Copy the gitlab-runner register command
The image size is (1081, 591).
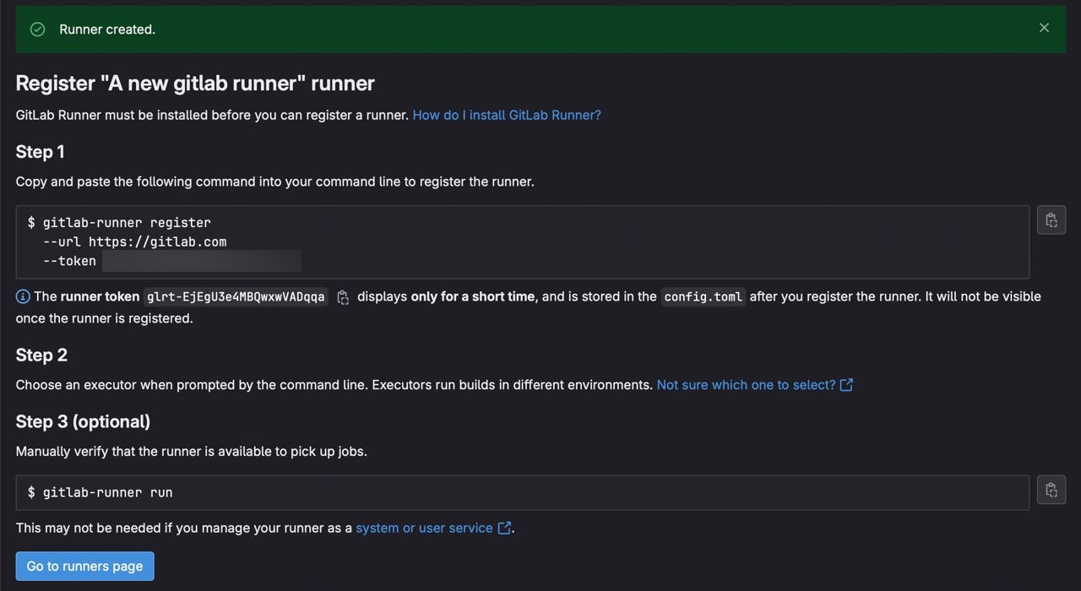click(1051, 220)
